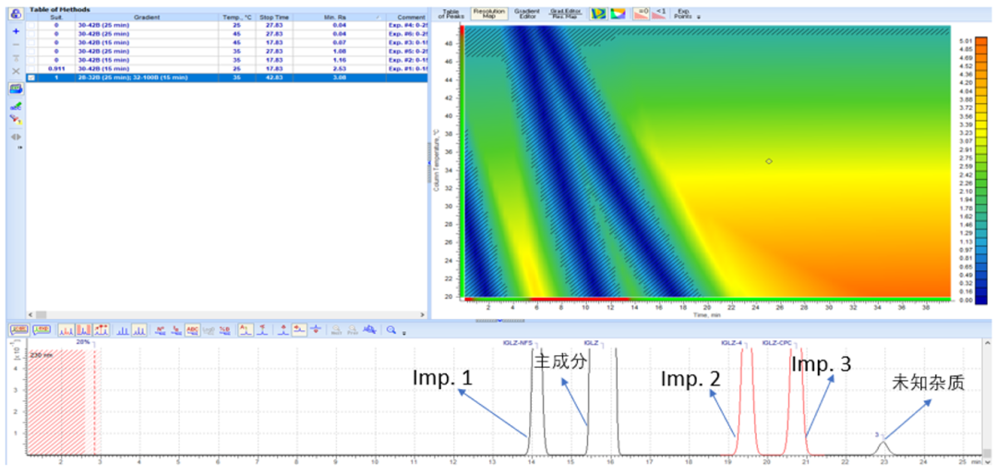This screenshot has width=997, height=474.
Task: Open chromatogram toolbar overflow arrow
Action: point(404,332)
